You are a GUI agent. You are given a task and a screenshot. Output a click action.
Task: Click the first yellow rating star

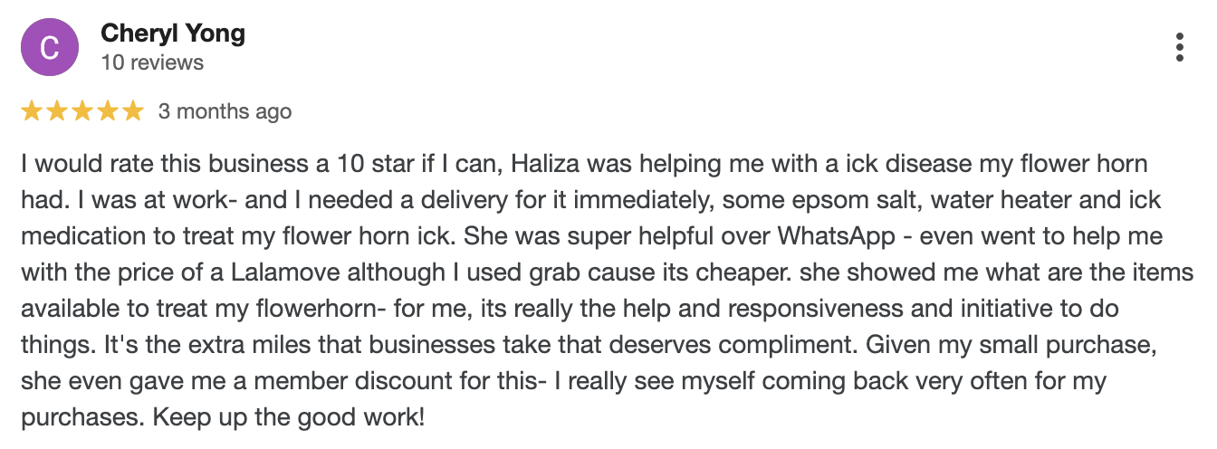[31, 111]
